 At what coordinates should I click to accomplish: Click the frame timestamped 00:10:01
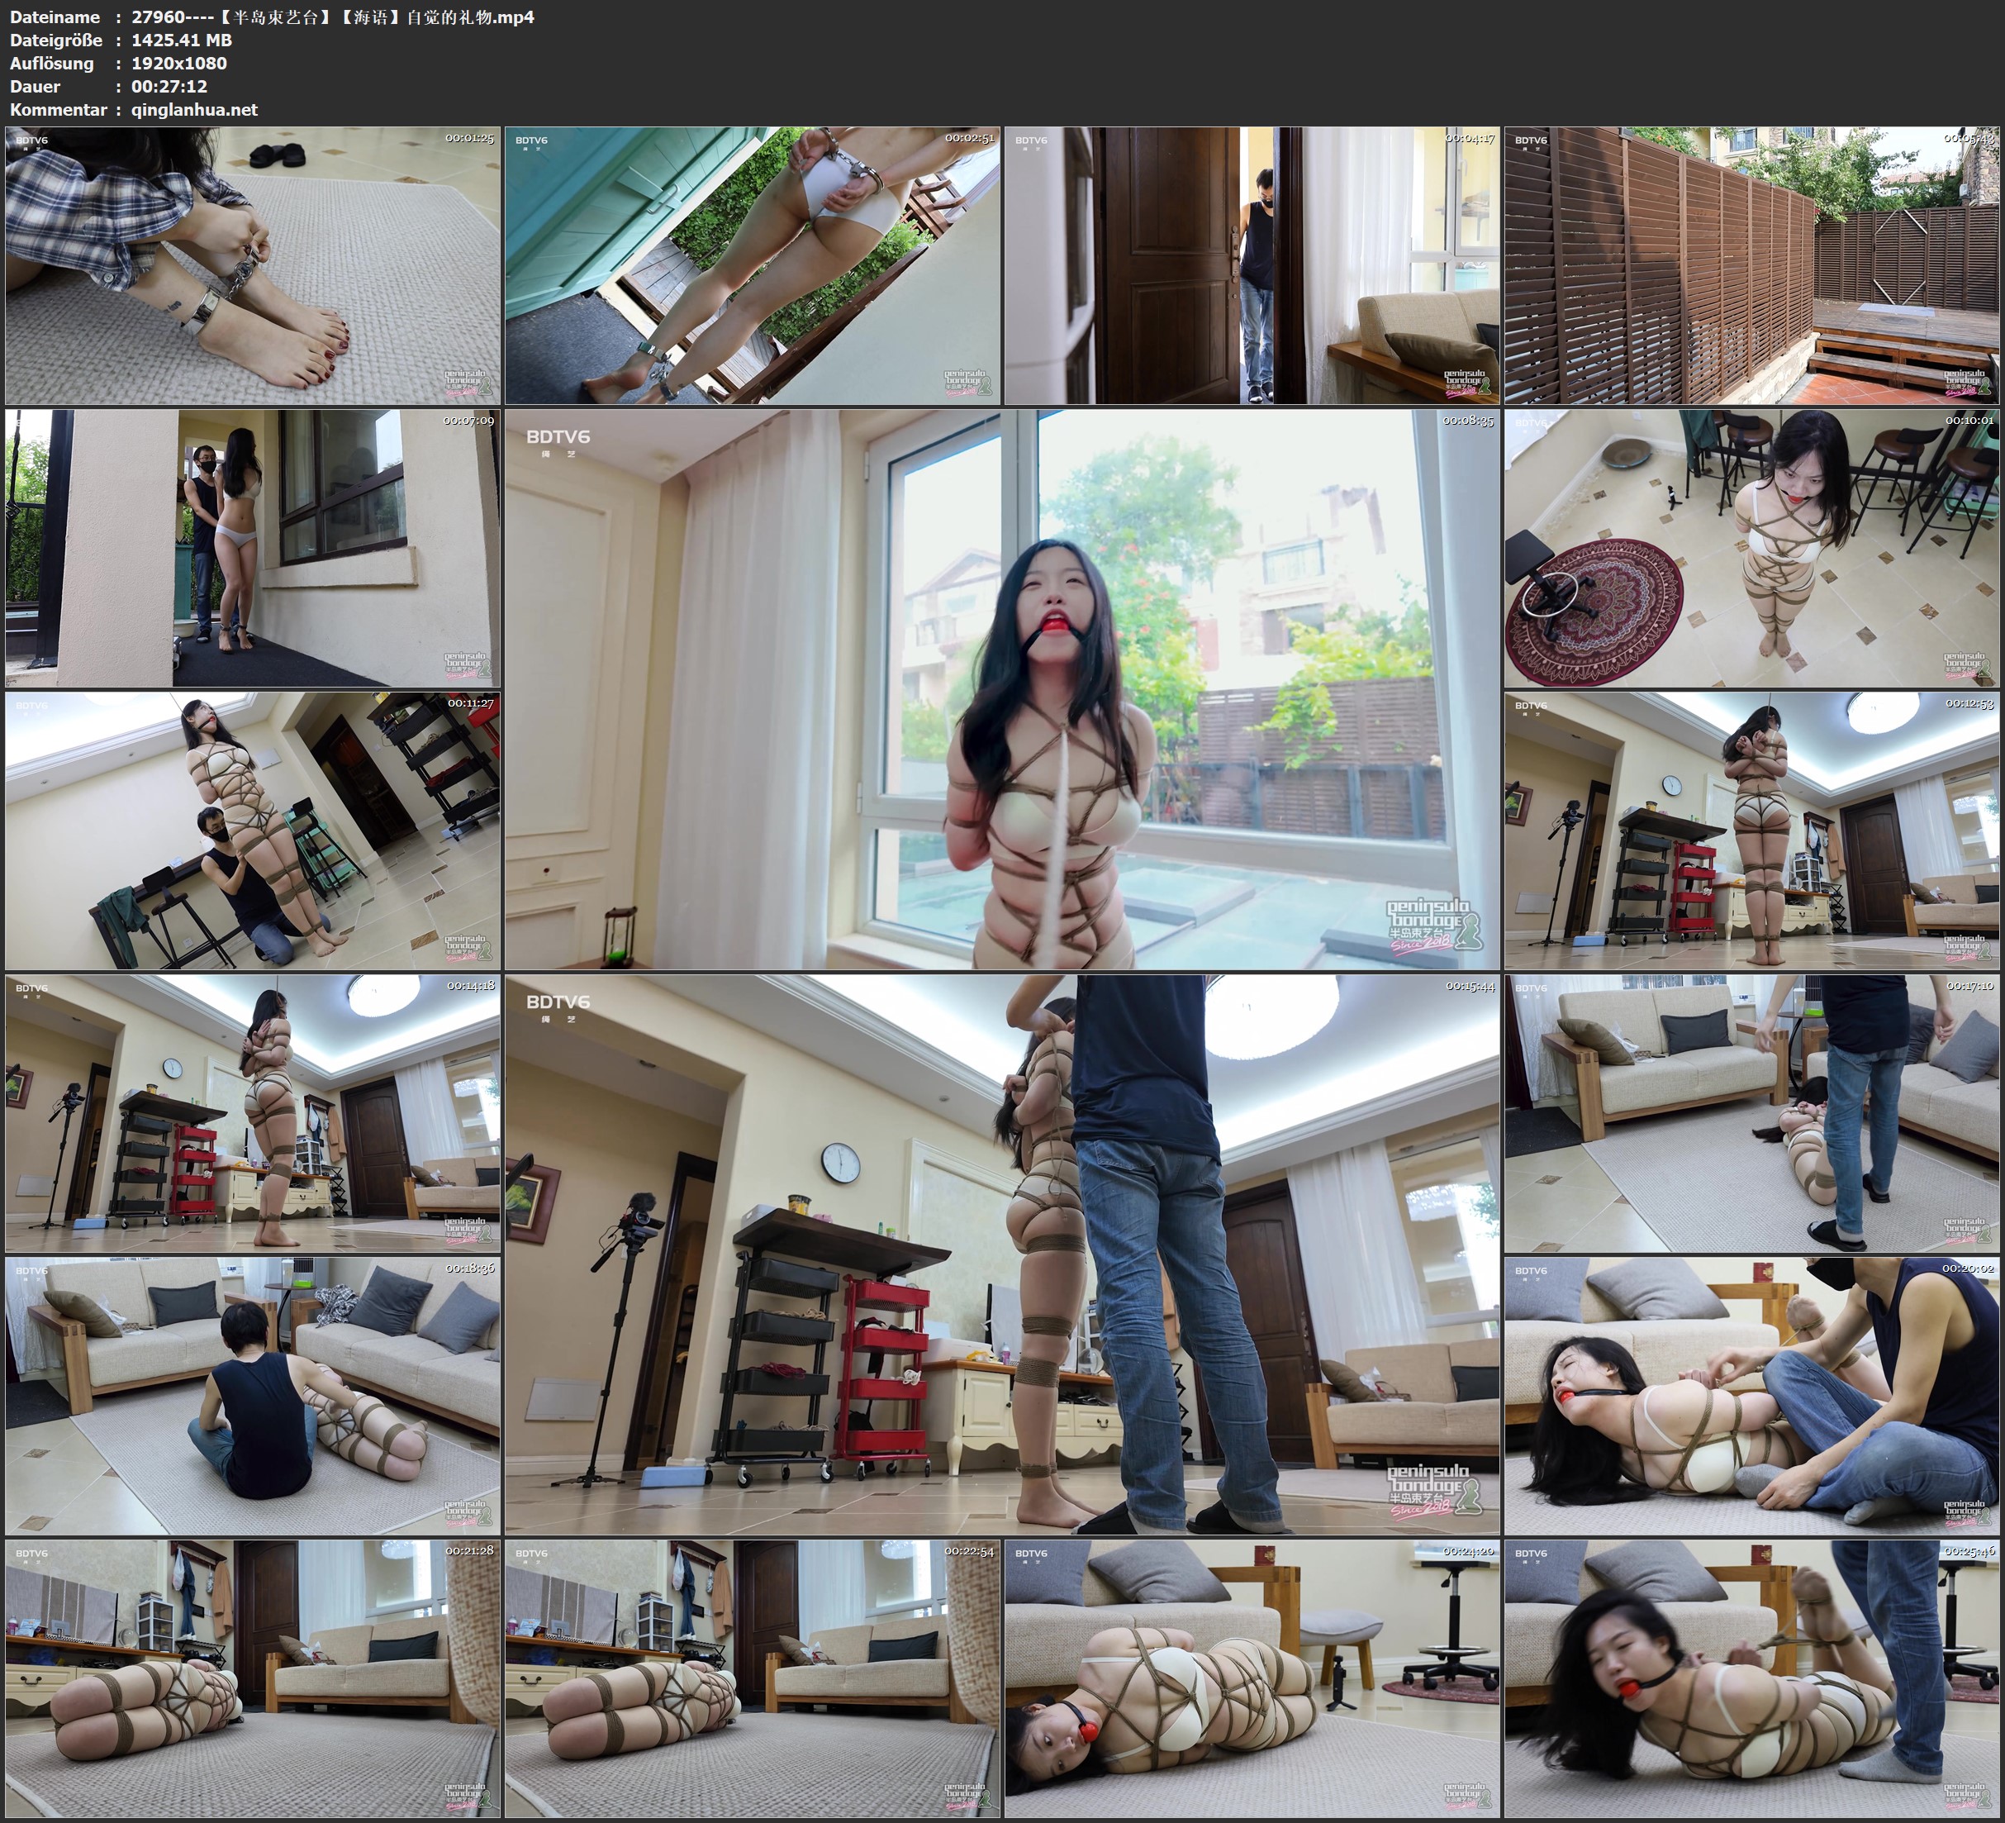click(x=1751, y=548)
